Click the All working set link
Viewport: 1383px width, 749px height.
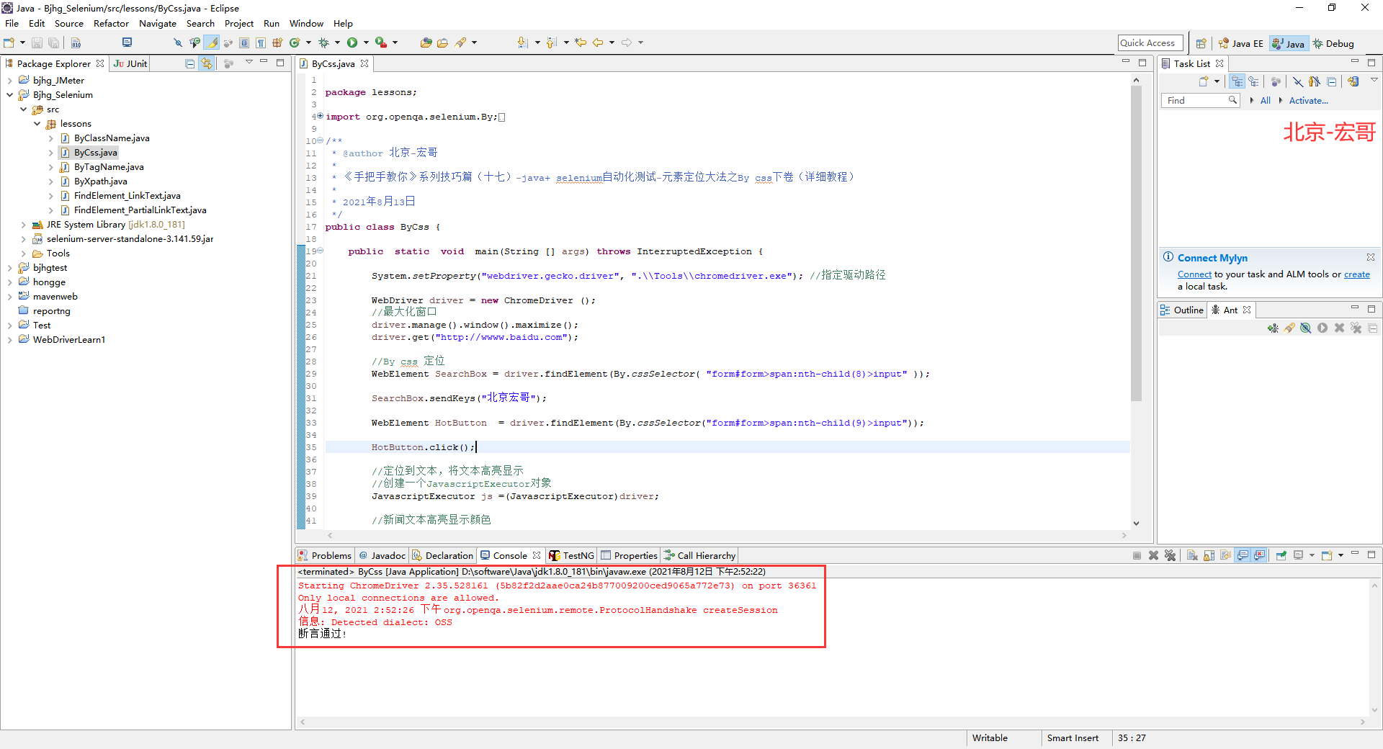pos(1266,101)
